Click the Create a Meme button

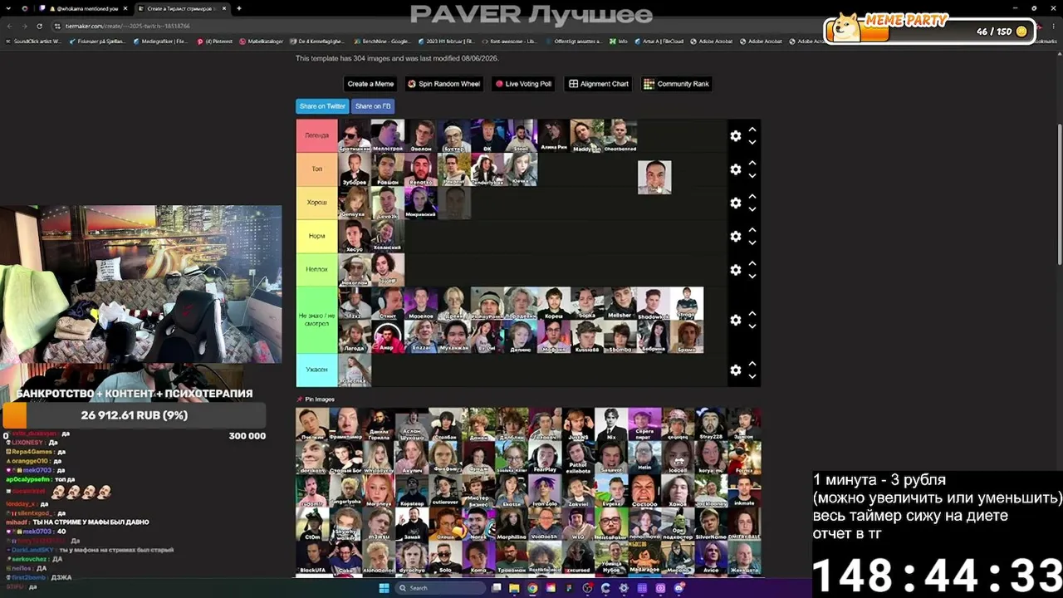point(370,84)
